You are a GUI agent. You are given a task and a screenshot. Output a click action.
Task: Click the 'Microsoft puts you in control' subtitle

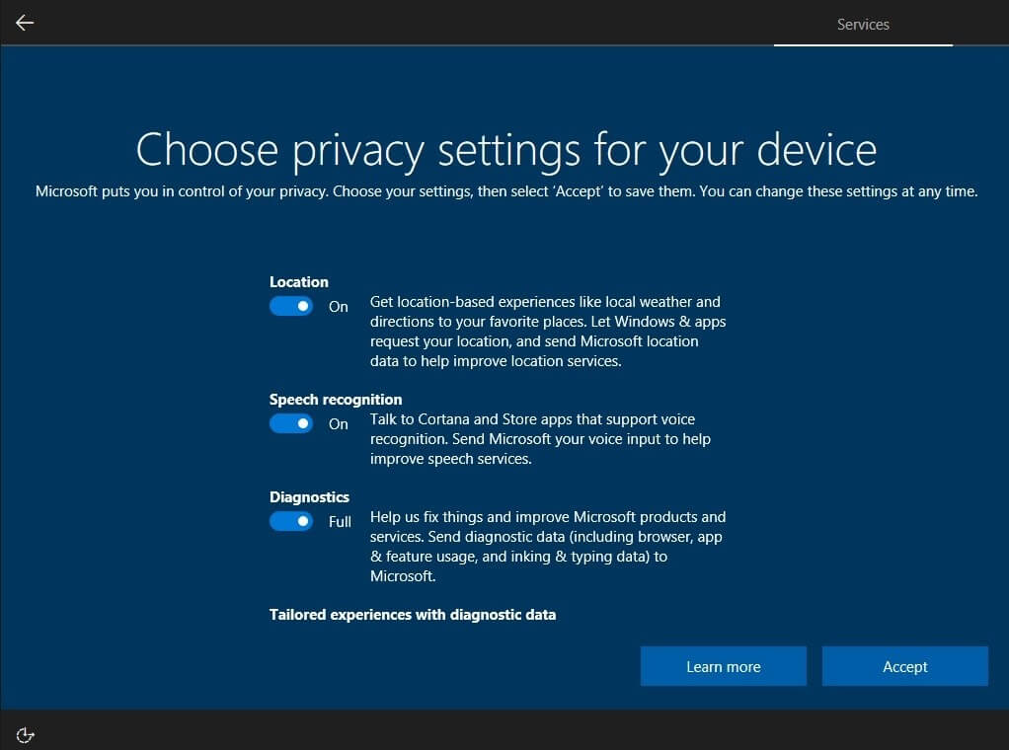[x=506, y=191]
